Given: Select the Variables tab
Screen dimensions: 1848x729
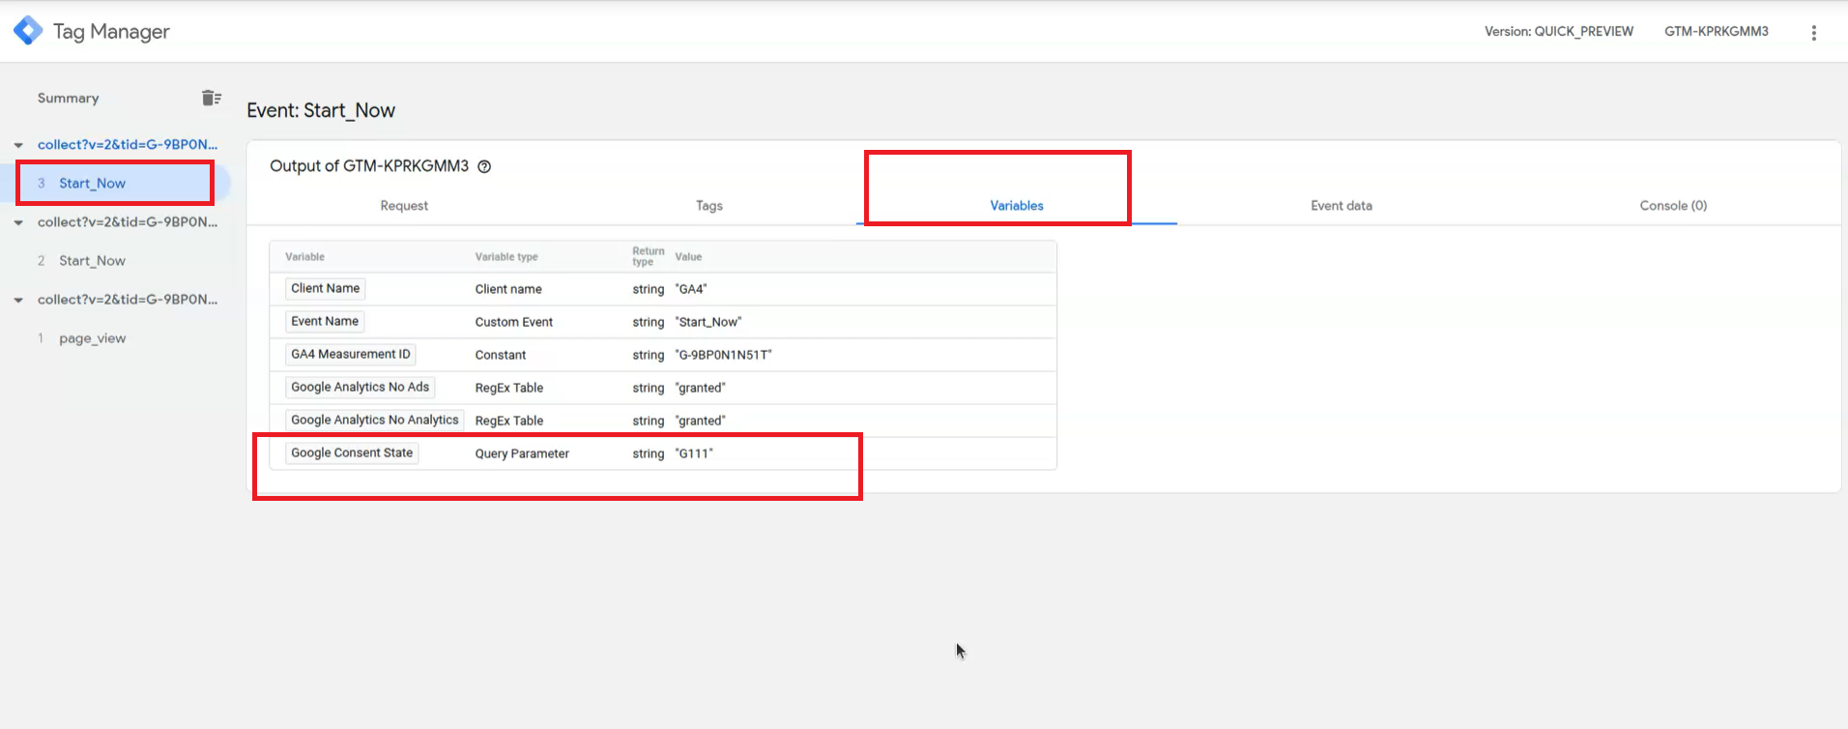Looking at the screenshot, I should pyautogui.click(x=1017, y=205).
